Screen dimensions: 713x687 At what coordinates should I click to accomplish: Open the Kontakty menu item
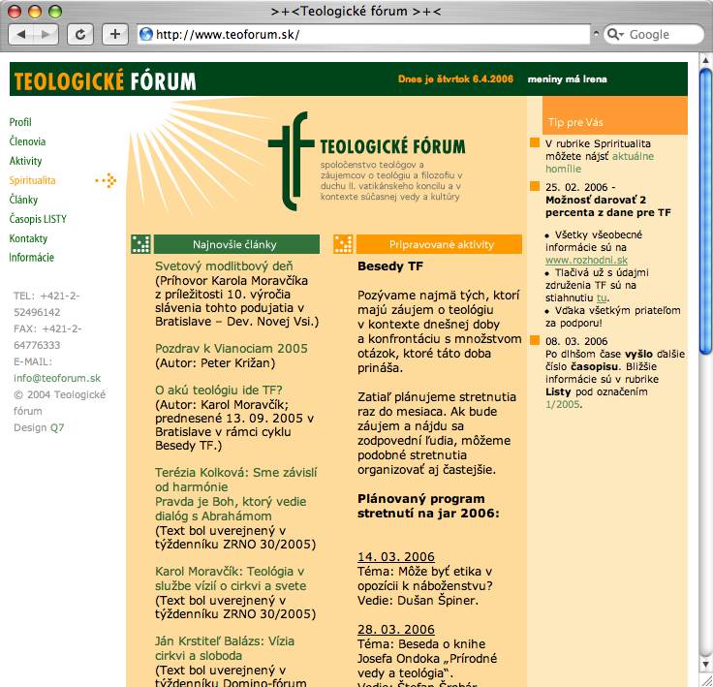[28, 238]
